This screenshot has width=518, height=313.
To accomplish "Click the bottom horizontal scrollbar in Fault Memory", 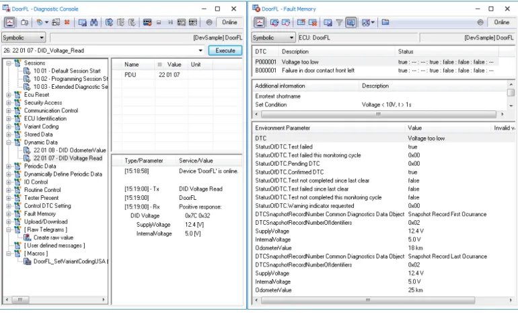I will (368, 300).
